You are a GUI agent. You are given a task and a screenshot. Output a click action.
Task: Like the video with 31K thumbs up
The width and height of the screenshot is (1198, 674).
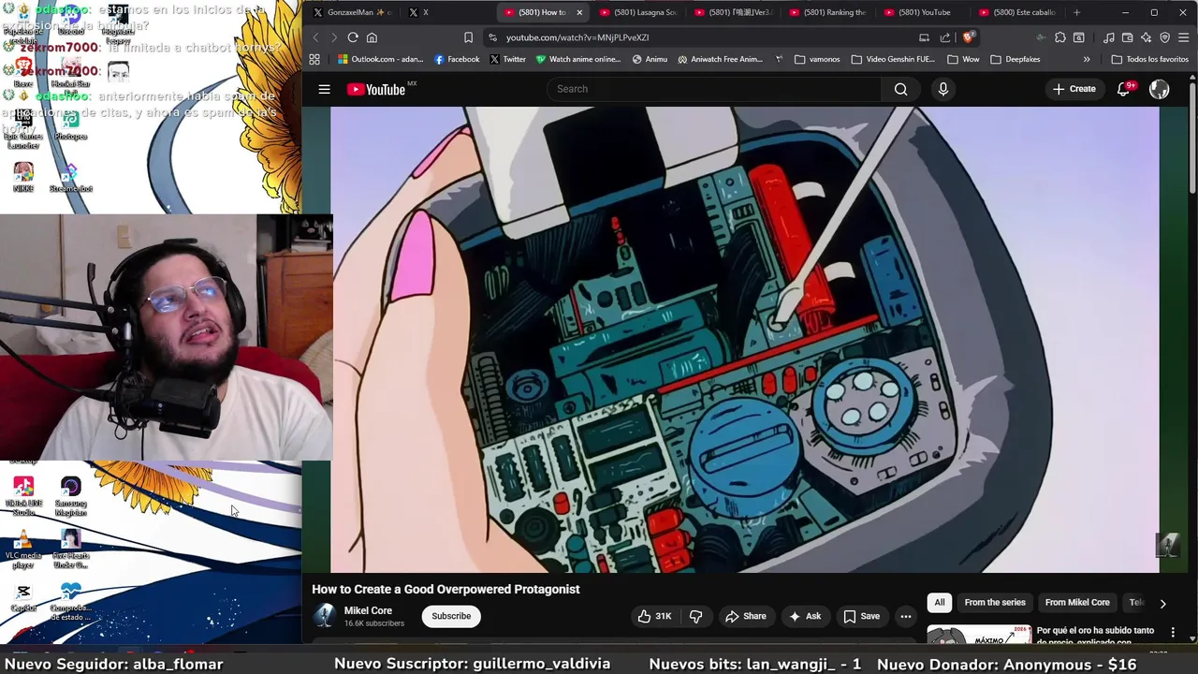(x=654, y=616)
